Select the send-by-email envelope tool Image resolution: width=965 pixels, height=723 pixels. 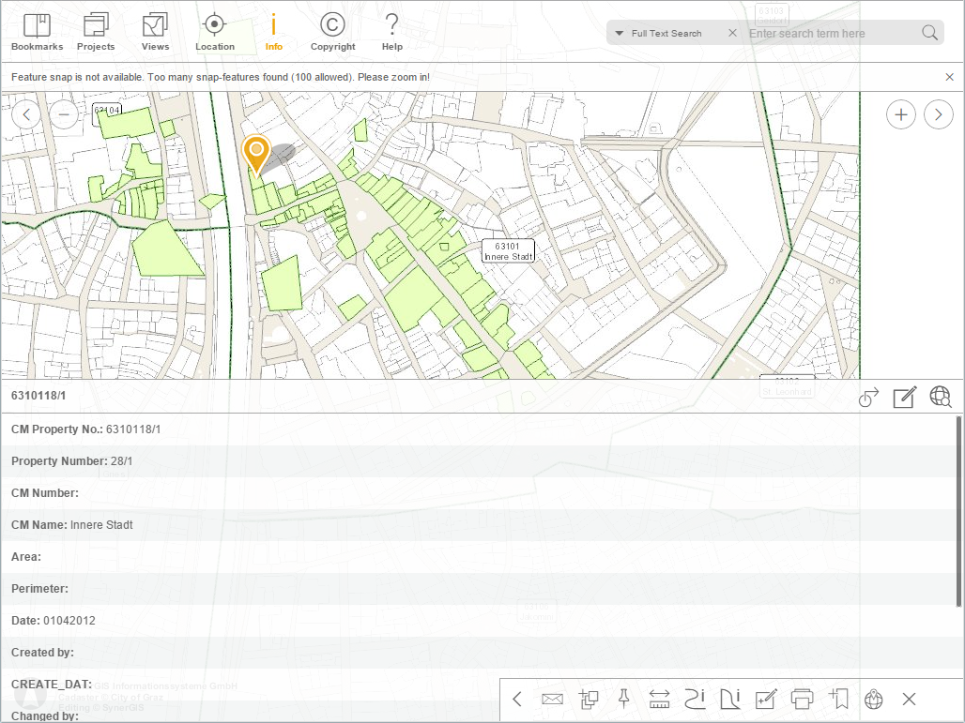pyautogui.click(x=552, y=699)
